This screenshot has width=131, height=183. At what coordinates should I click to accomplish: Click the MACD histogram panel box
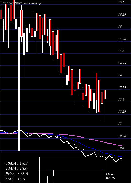coord(72,170)
